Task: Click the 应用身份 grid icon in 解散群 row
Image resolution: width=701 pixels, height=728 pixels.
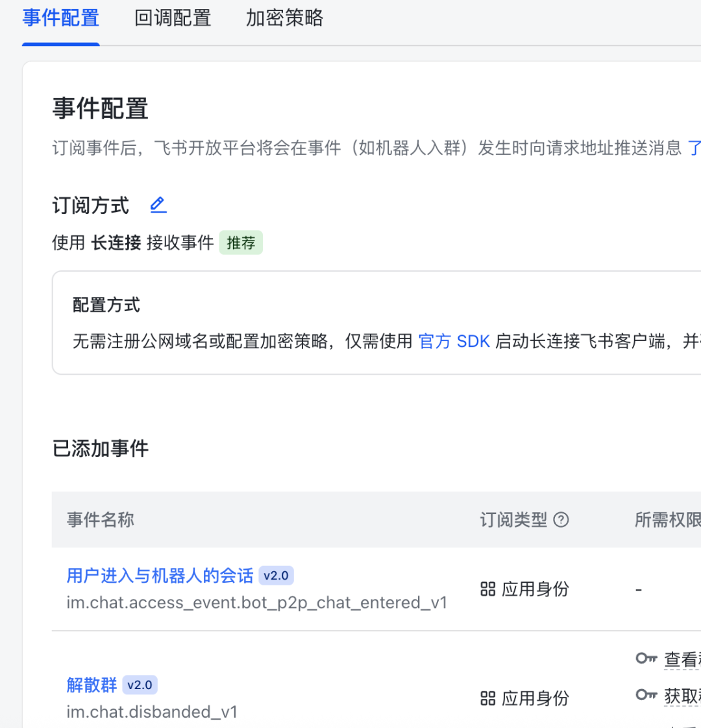Action: coord(487,698)
